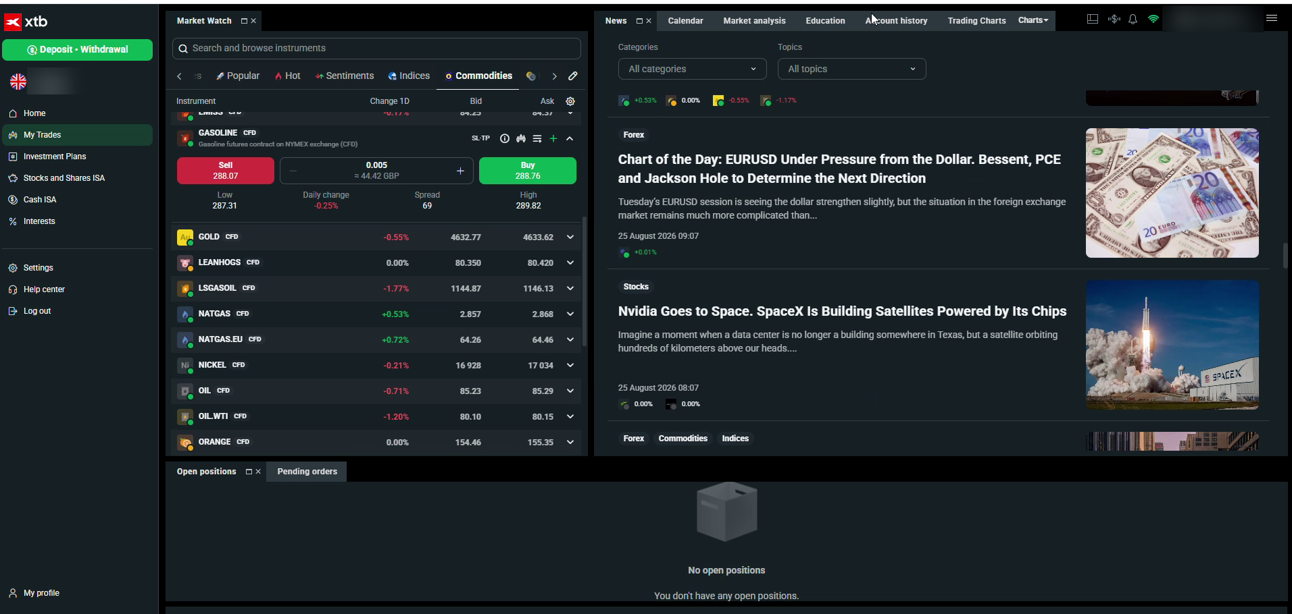The image size is (1292, 614).
Task: Open the All categories dropdown
Action: tap(692, 69)
